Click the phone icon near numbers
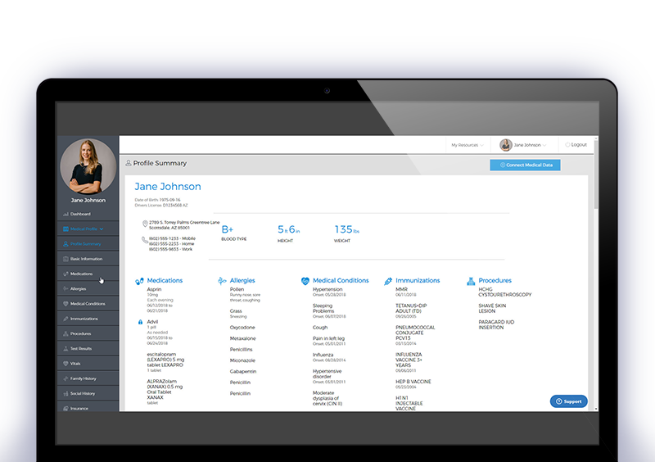Screen dimensions: 655x462 click(x=144, y=240)
